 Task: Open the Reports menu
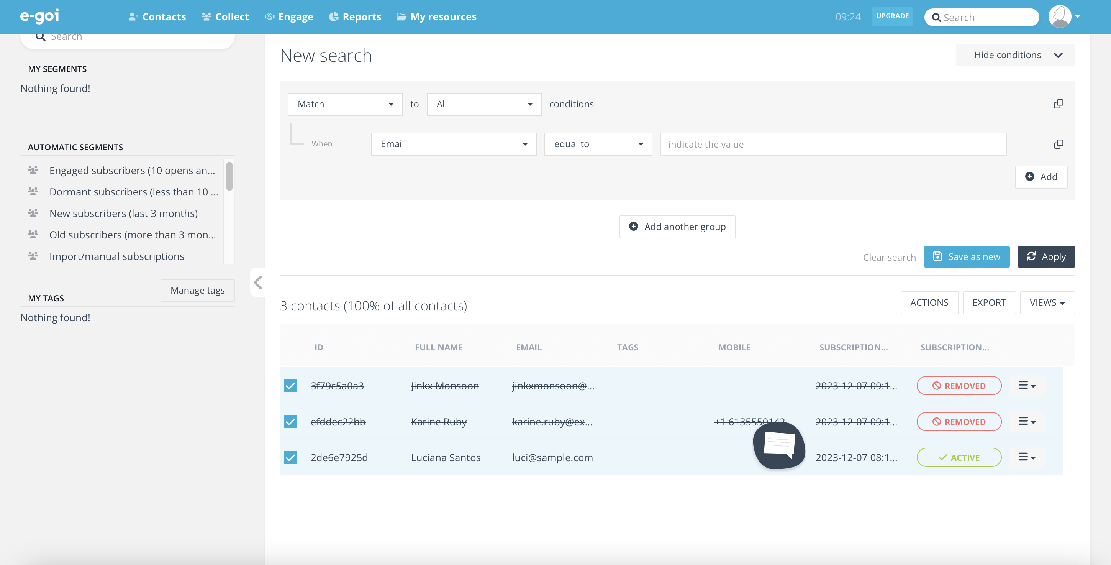(355, 17)
